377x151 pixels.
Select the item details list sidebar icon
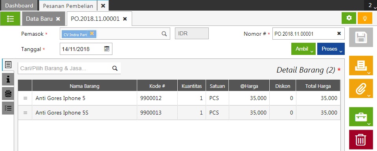[8, 65]
